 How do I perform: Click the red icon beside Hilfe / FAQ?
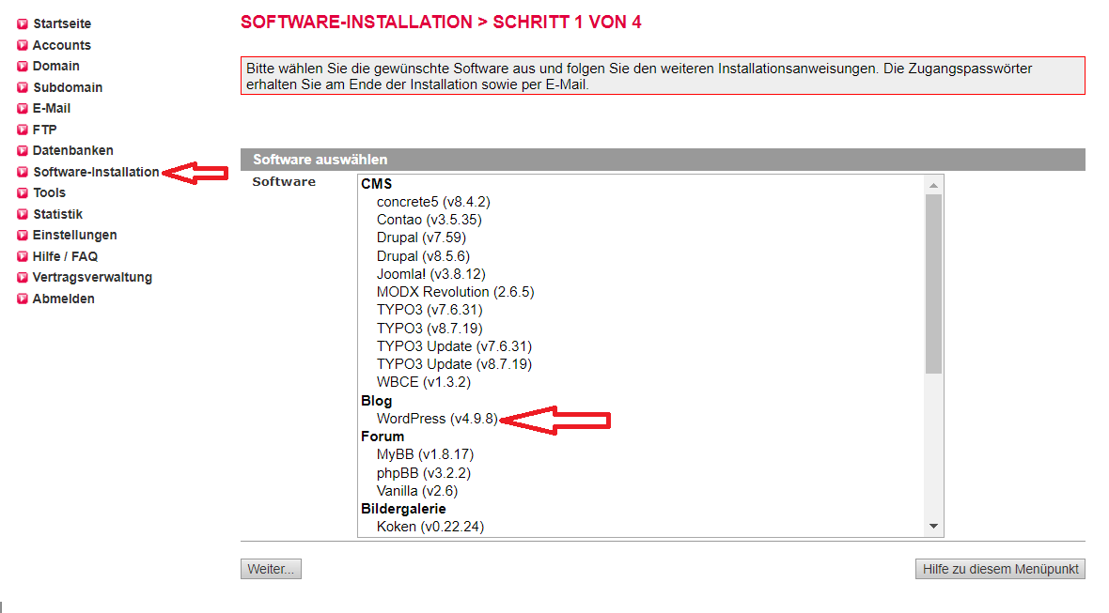coord(23,256)
